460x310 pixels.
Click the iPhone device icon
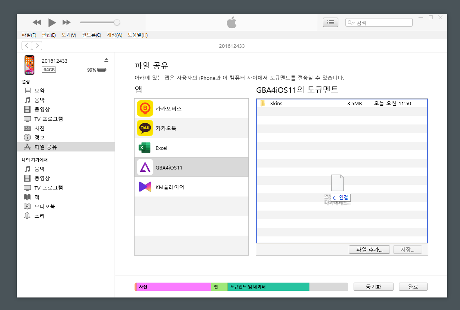tap(29, 65)
